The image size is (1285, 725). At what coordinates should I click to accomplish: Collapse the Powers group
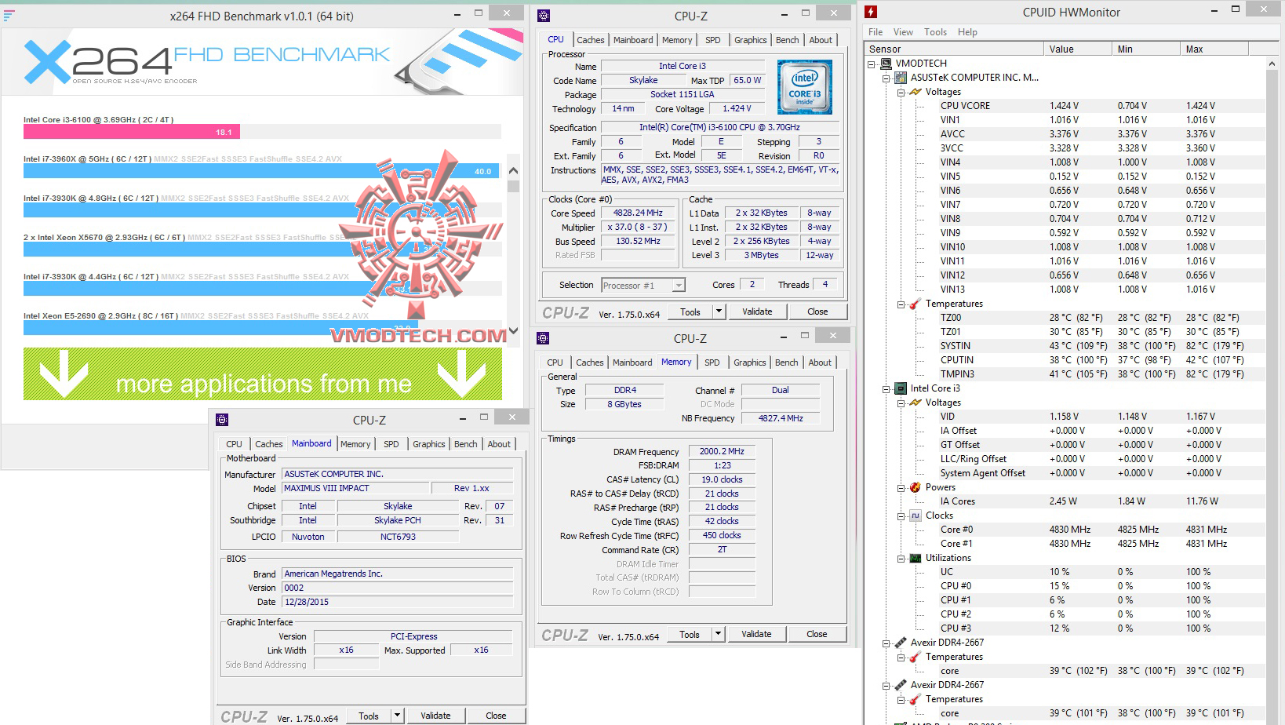(x=901, y=487)
